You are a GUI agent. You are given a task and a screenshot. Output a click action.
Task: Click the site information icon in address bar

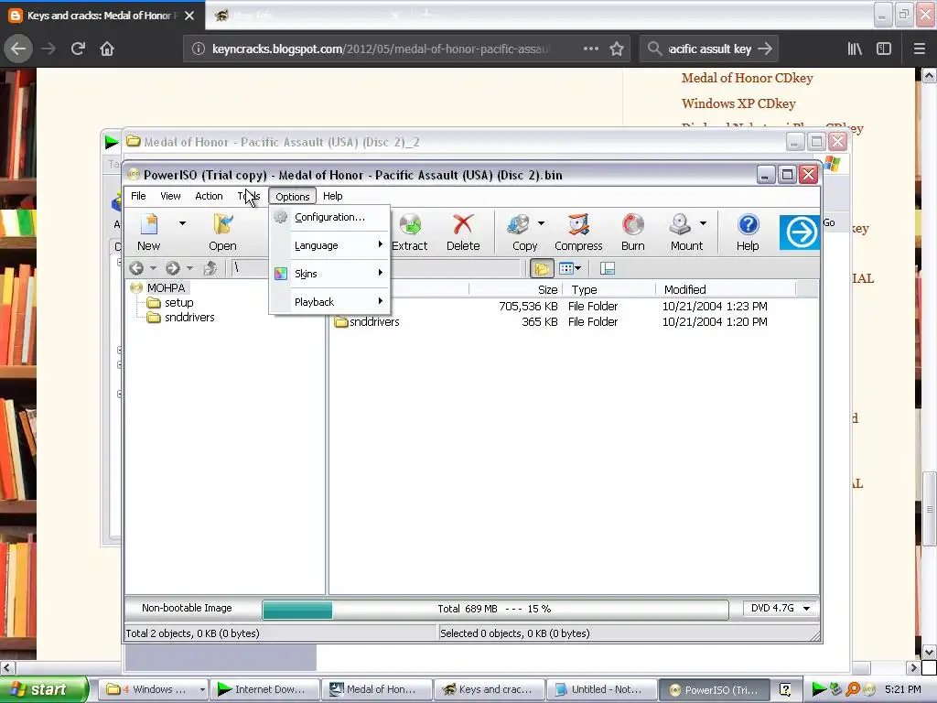tap(199, 49)
